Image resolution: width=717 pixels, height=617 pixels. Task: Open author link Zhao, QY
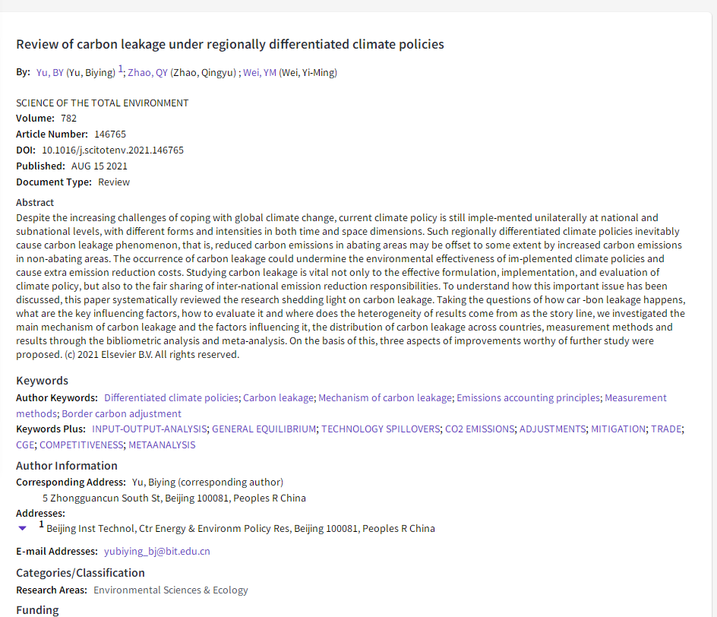pos(147,73)
